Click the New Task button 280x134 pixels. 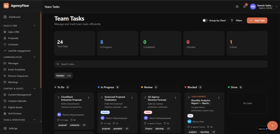(x=257, y=20)
